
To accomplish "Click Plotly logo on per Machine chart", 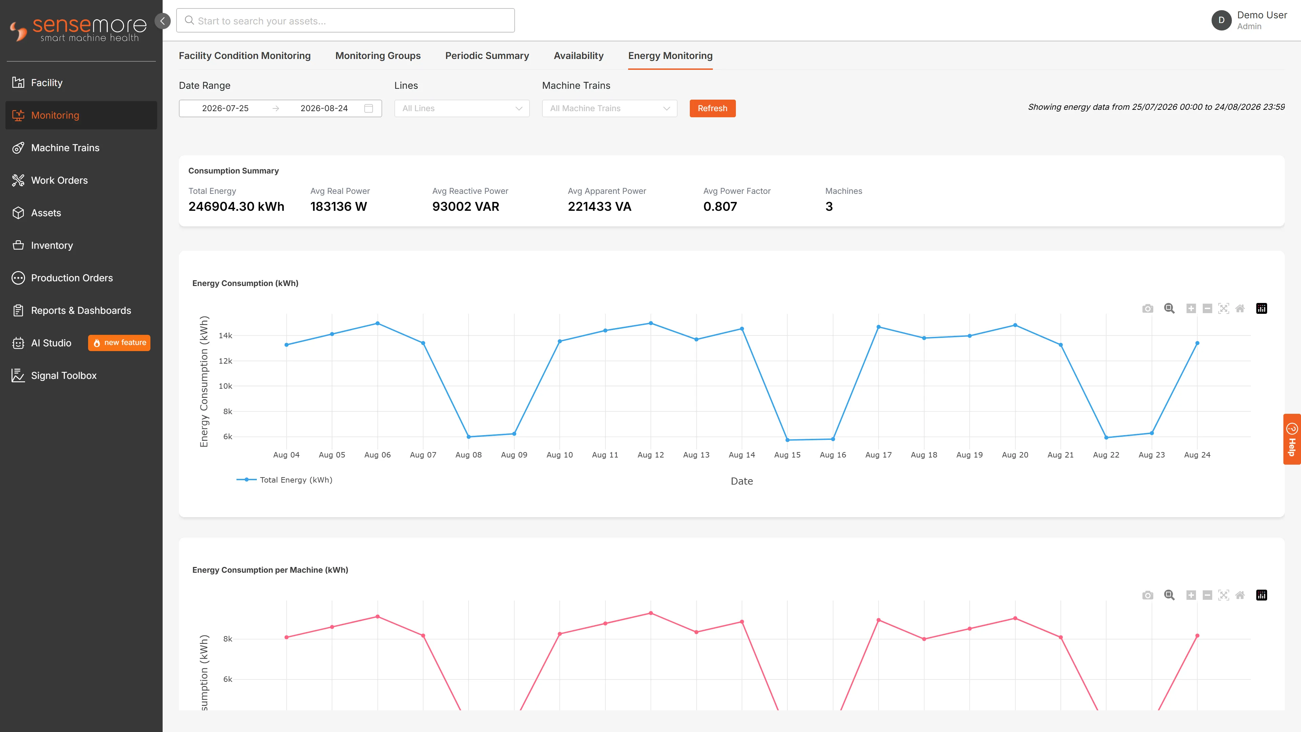I will tap(1262, 595).
